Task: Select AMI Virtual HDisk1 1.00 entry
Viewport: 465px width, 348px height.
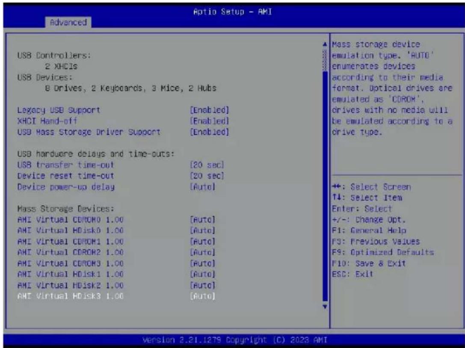Action: tap(70, 274)
